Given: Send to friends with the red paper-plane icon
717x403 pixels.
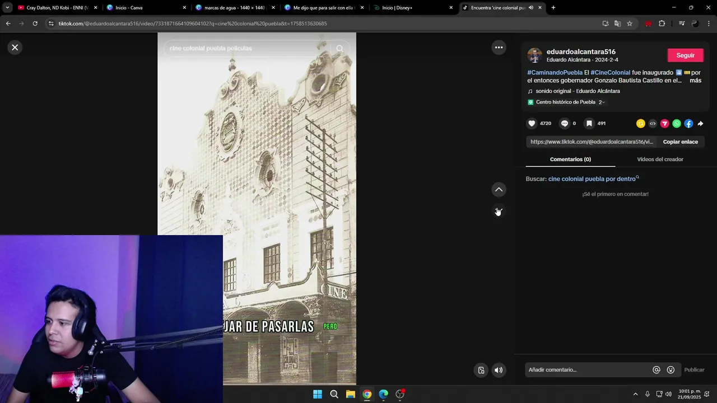Looking at the screenshot, I should point(664,124).
